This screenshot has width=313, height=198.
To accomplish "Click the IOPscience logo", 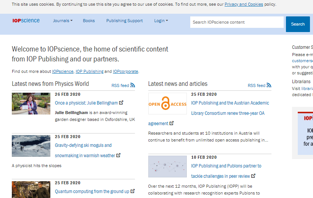I will click(26, 21).
